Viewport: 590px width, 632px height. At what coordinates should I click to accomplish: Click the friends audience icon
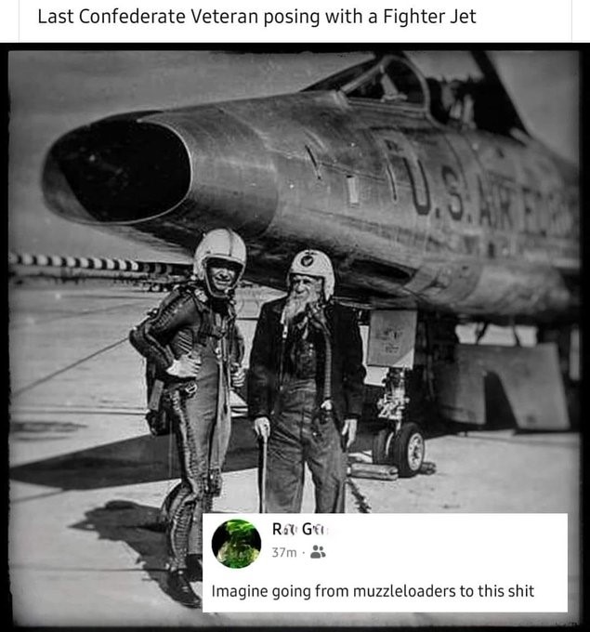[x=318, y=552]
